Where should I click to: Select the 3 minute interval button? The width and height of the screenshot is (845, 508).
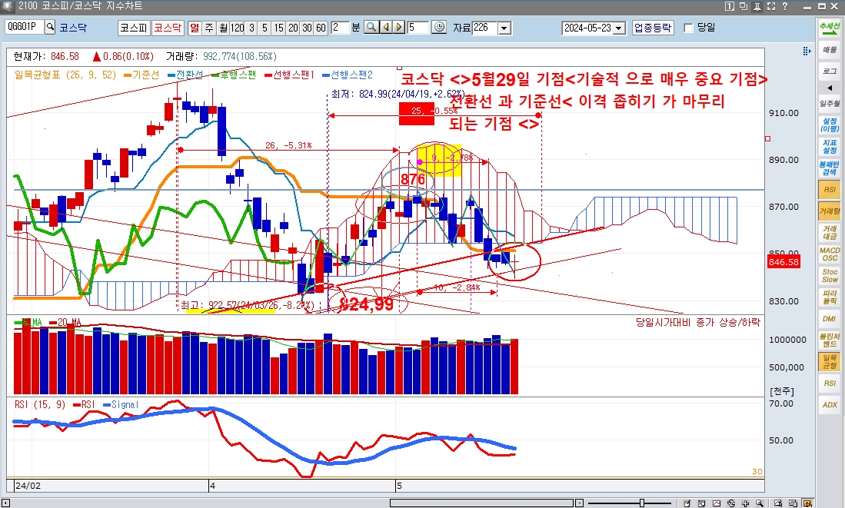(251, 28)
